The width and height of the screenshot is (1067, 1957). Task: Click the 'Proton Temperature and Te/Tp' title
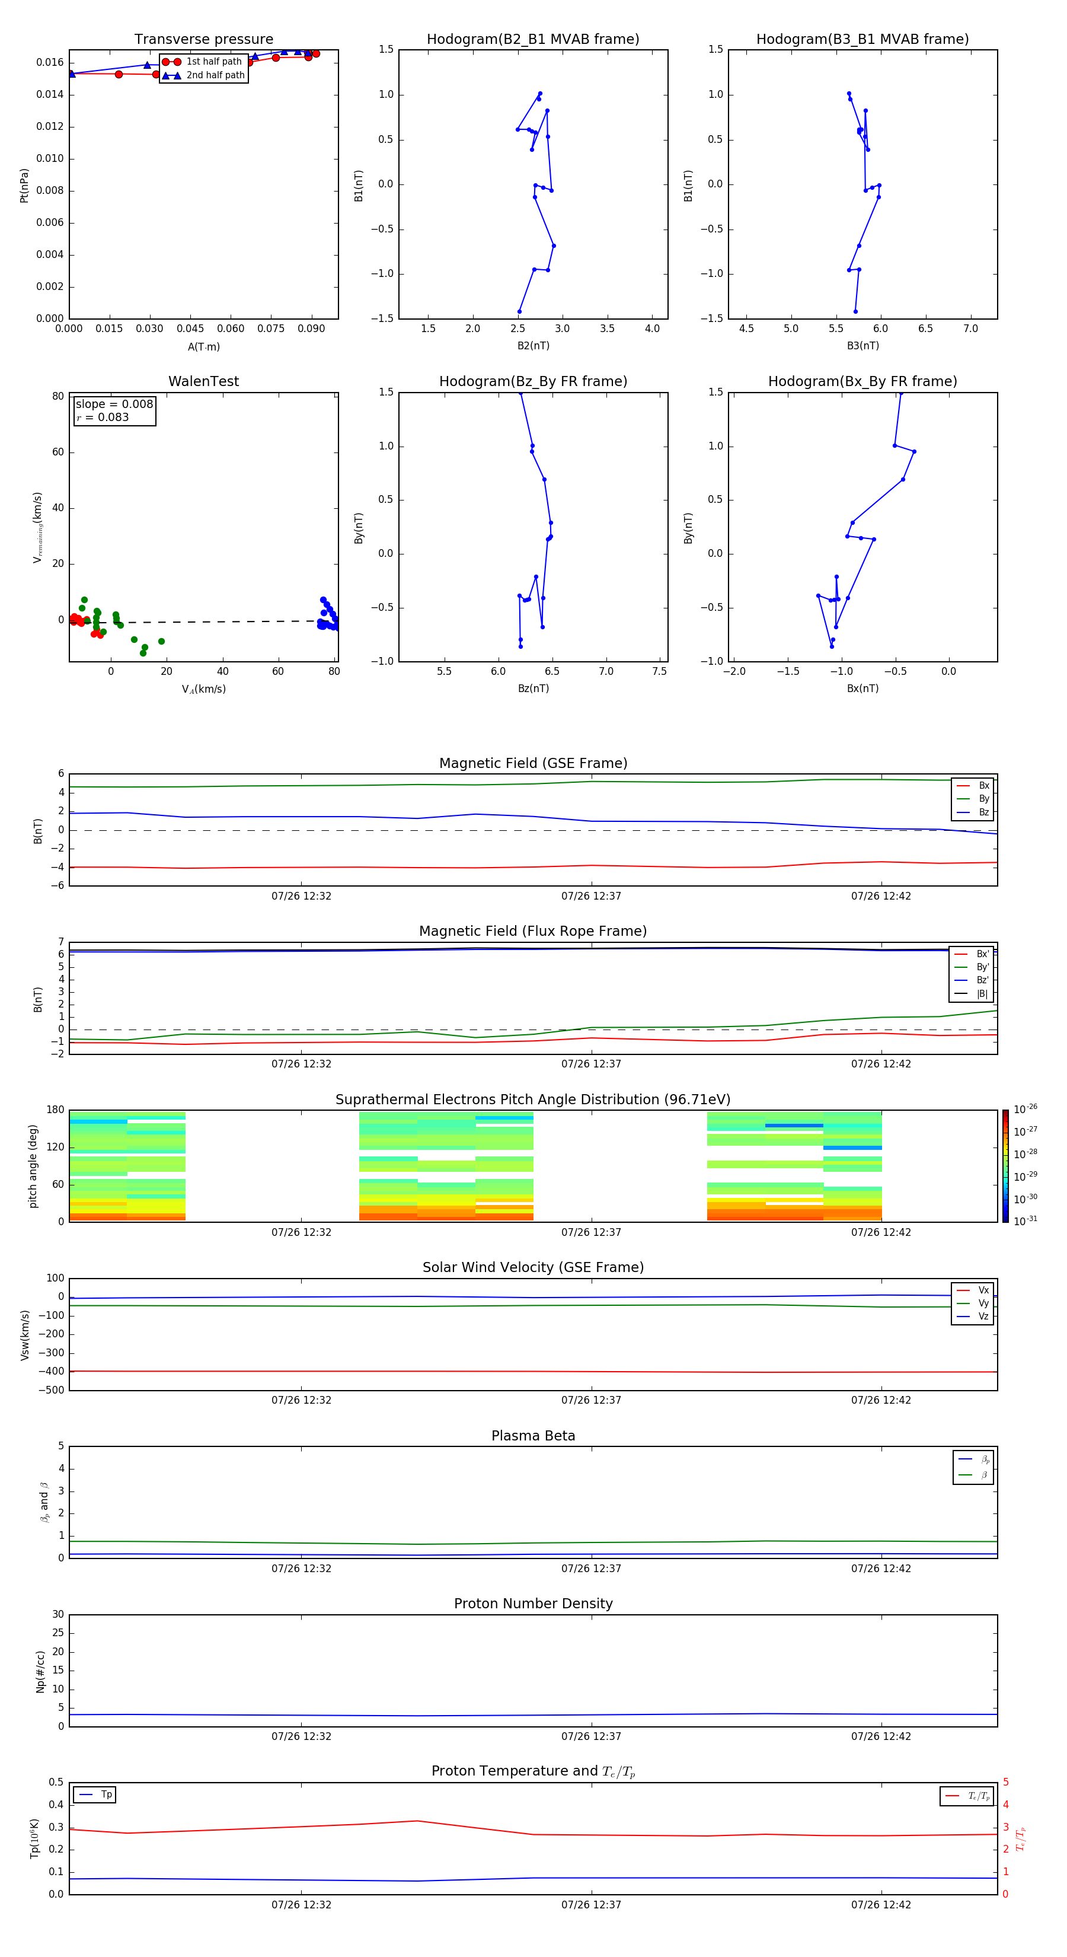[x=533, y=1771]
